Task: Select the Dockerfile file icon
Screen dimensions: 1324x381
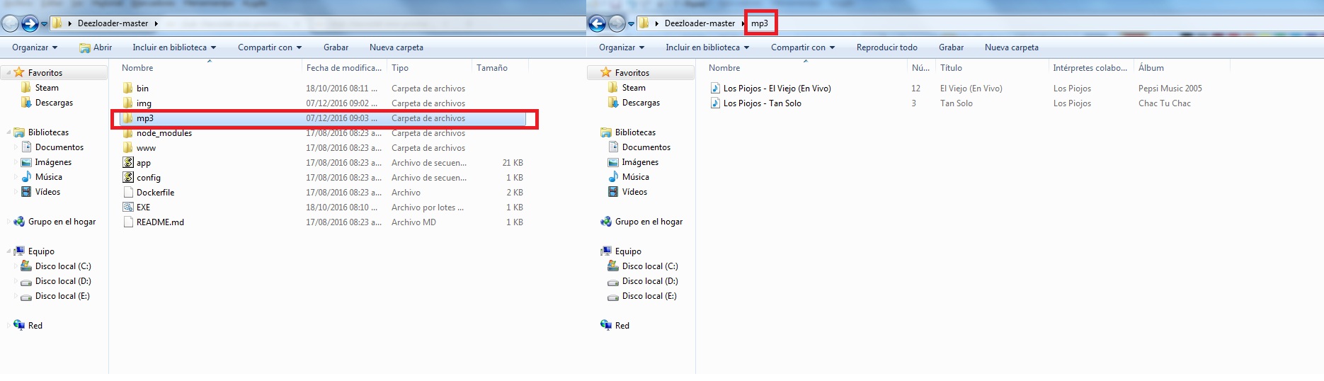Action: click(x=128, y=193)
